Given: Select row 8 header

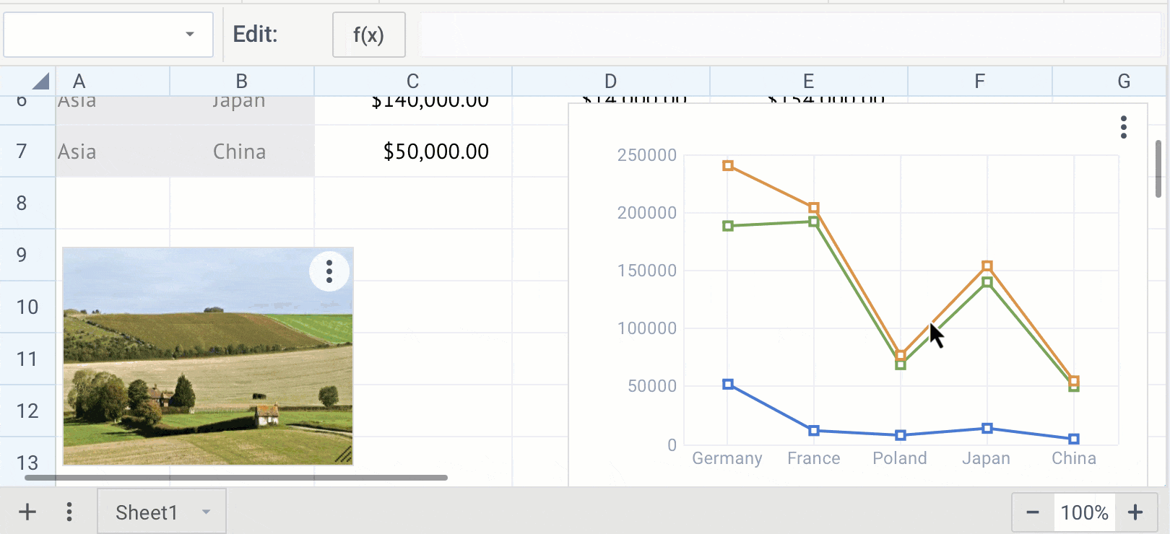Looking at the screenshot, I should click(22, 203).
